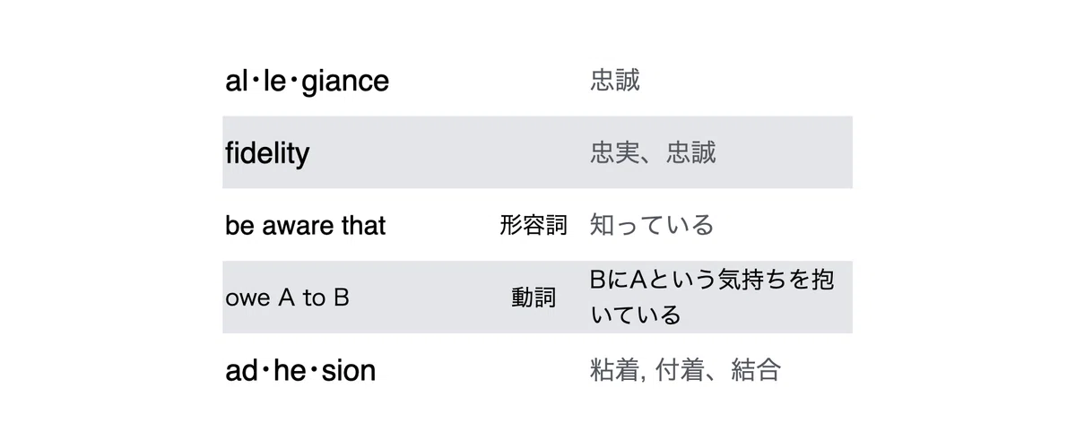
Task: Click the empty part-of-speech cell beside ad·he·sion
Action: [x=534, y=369]
